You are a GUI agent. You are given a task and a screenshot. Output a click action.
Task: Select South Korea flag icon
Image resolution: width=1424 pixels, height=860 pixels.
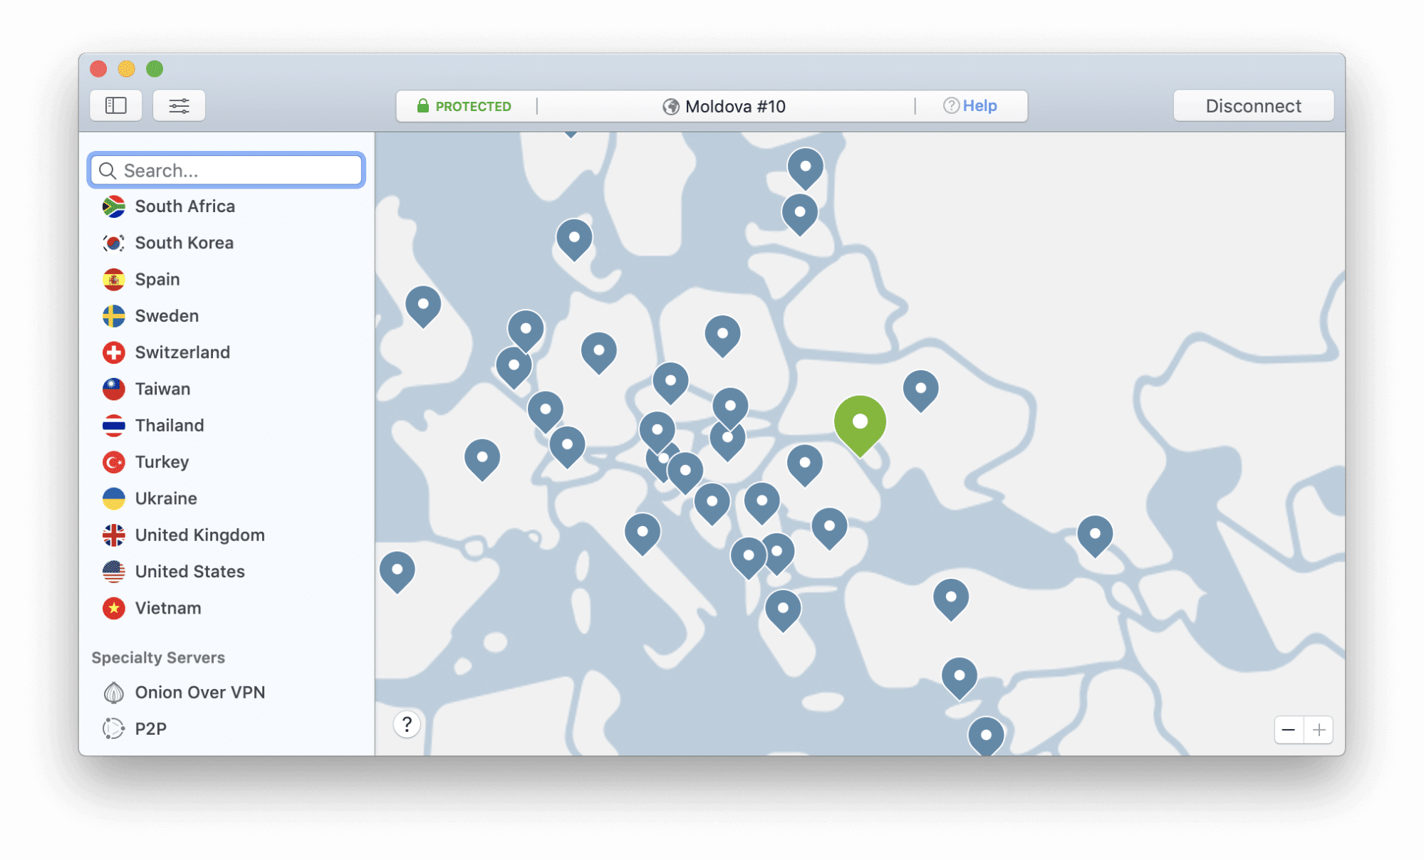pos(114,243)
